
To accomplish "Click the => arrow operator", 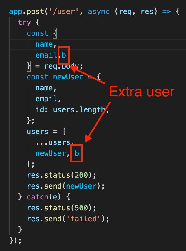I will 167,12.
